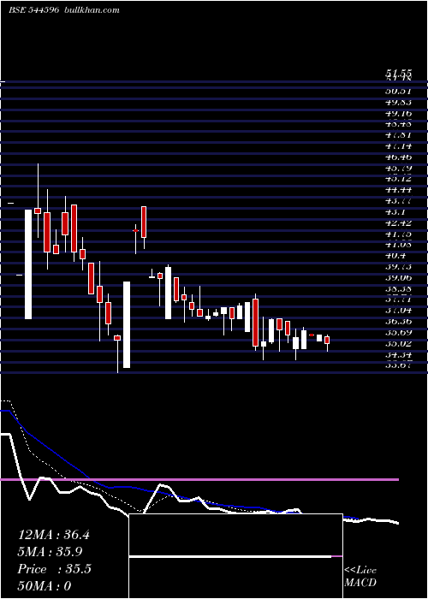Click the 49.83 price axis label
Viewport: 428px width, 599px height.
click(x=399, y=102)
